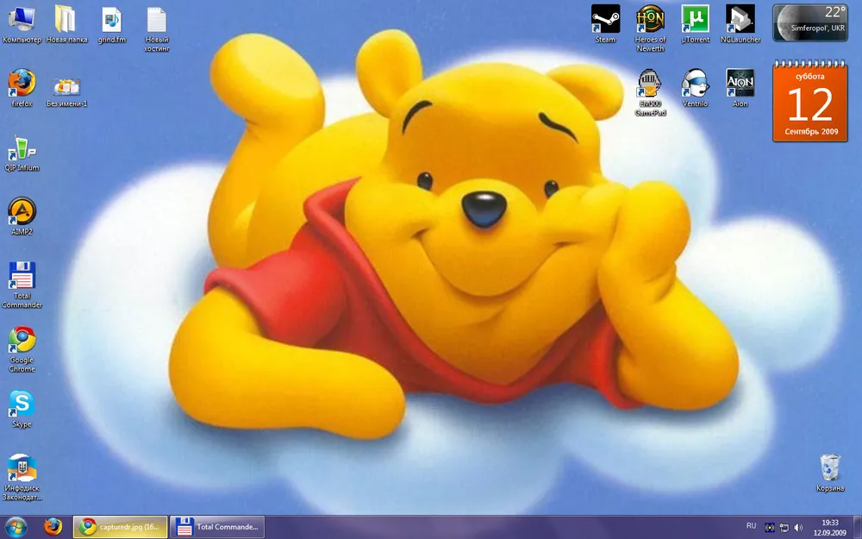862x539 pixels.
Task: Select the EM500 GamePad shortcut
Action: click(650, 84)
